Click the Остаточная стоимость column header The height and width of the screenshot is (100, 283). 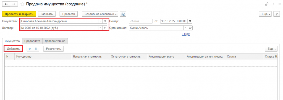[x=128, y=56]
